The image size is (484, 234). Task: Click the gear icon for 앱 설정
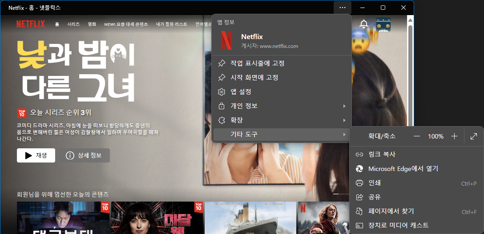222,92
